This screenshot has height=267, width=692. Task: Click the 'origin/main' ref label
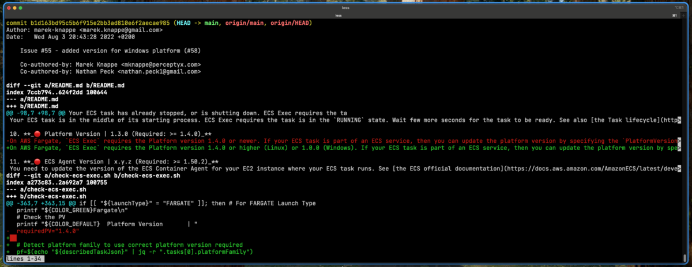point(244,23)
